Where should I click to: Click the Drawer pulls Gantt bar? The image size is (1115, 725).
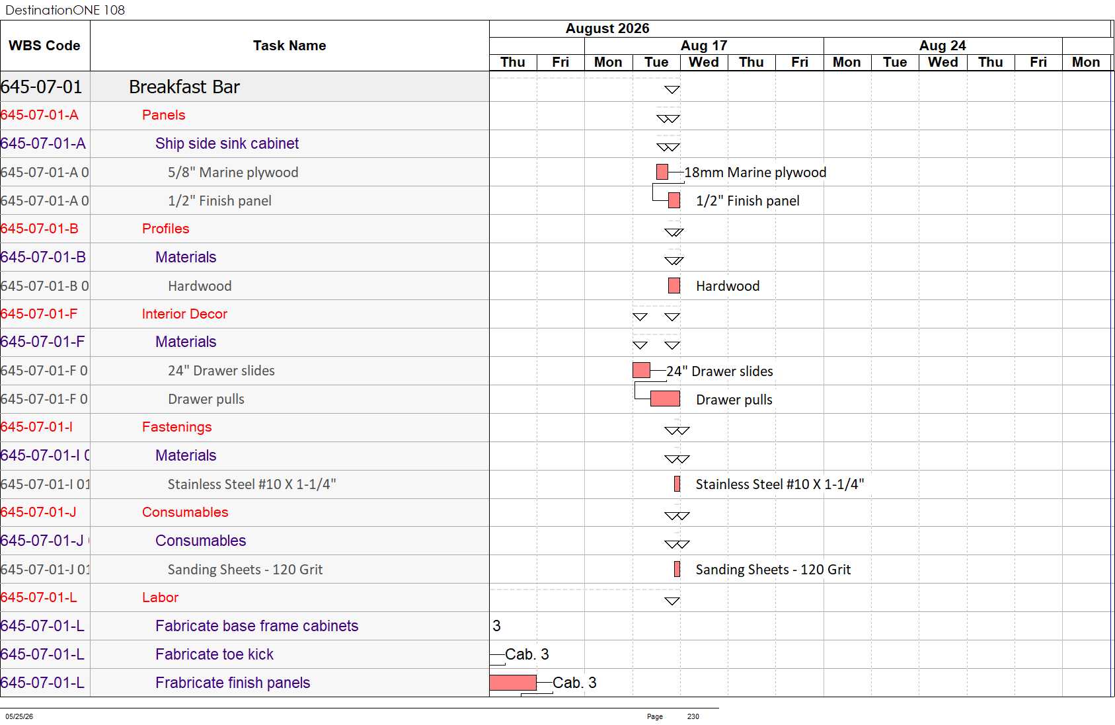click(x=665, y=399)
